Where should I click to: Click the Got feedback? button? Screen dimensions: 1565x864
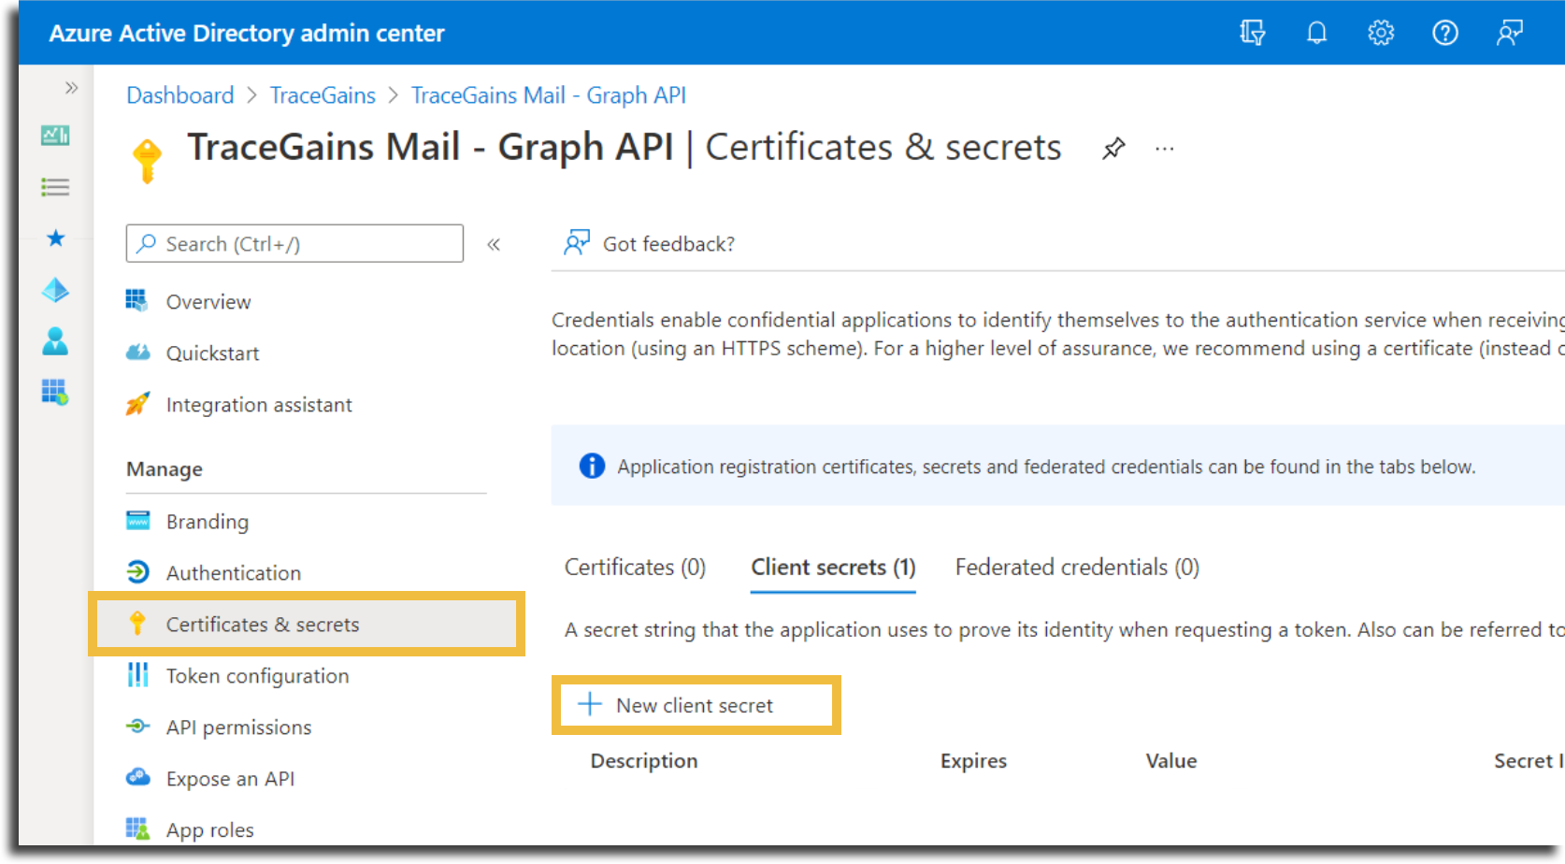point(650,243)
